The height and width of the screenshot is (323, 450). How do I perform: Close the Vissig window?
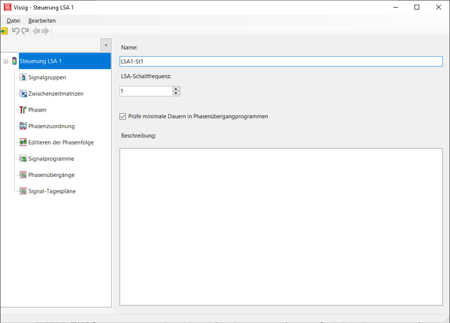[x=439, y=7]
